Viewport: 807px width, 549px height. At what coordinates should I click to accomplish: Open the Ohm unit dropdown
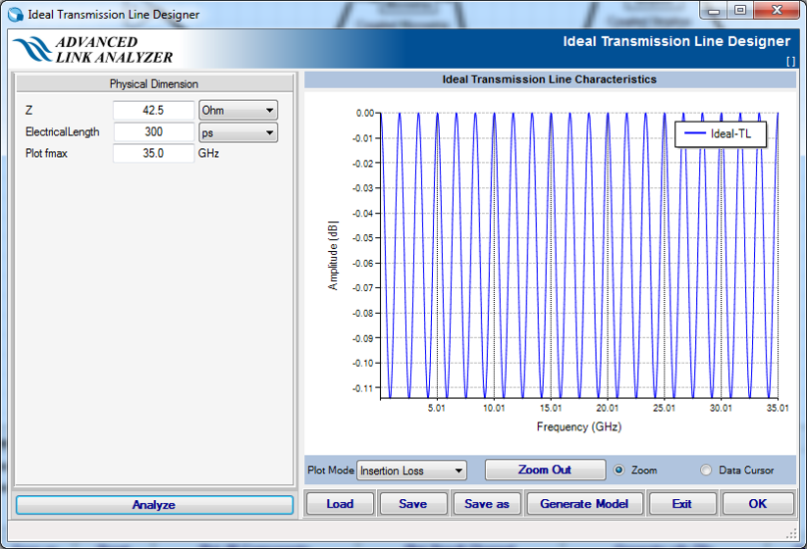(x=238, y=110)
